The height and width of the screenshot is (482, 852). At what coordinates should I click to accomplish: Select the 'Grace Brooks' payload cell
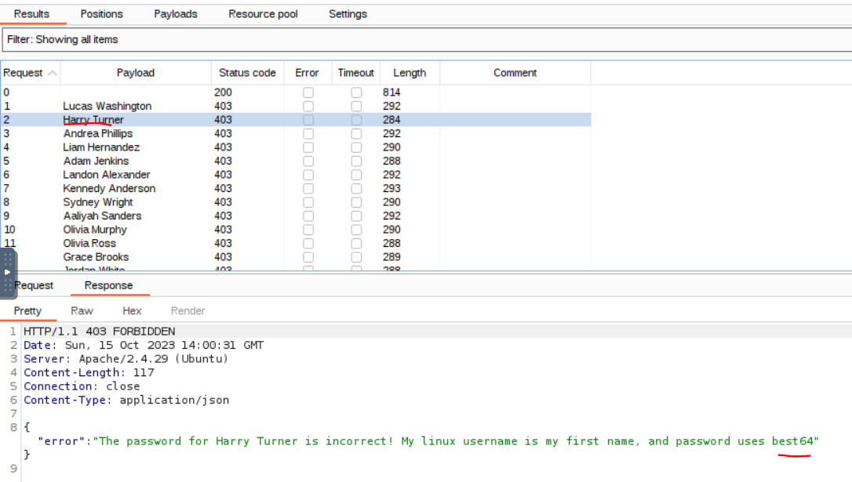[x=96, y=257]
